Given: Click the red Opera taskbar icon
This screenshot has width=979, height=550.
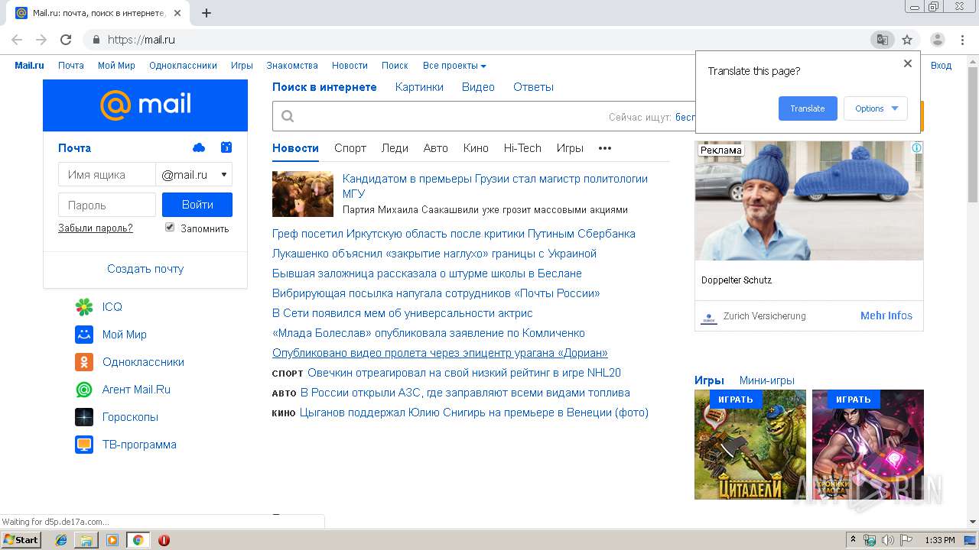Looking at the screenshot, I should tap(164, 540).
